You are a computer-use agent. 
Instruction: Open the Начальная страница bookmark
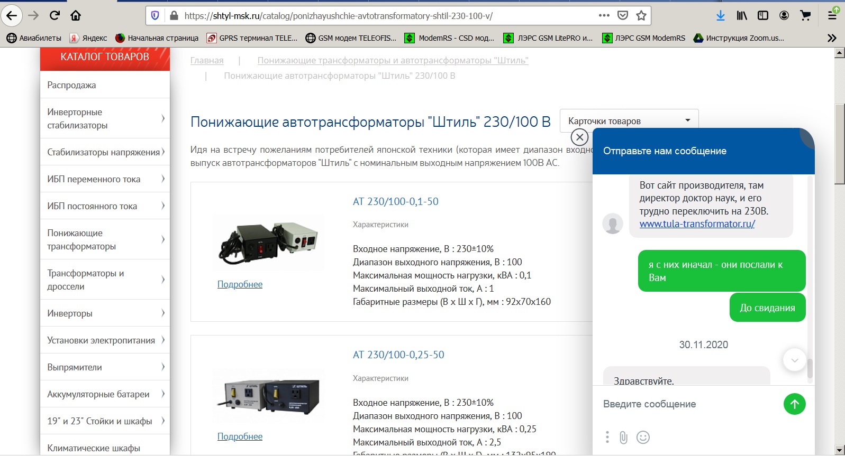point(157,38)
